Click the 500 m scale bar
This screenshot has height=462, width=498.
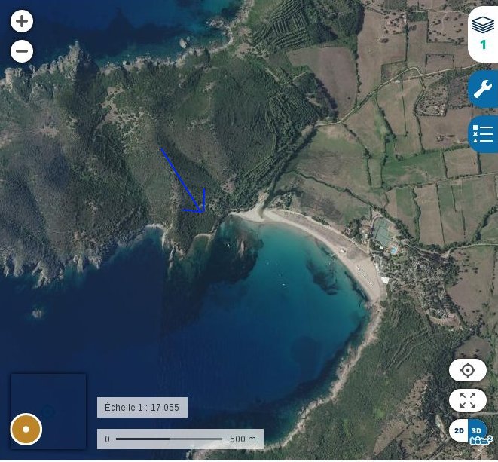(x=180, y=439)
